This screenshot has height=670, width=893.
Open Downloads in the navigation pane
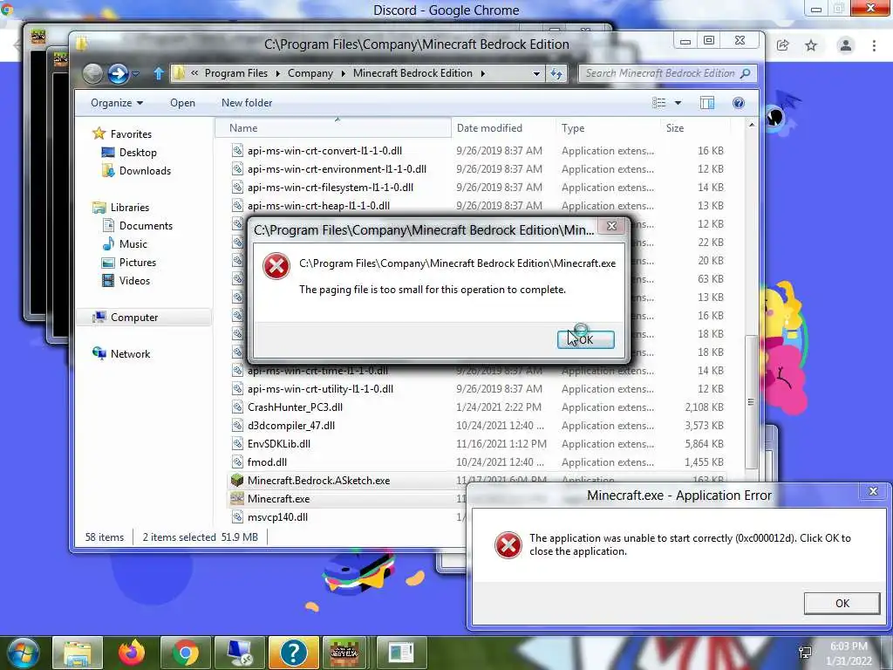pyautogui.click(x=145, y=170)
